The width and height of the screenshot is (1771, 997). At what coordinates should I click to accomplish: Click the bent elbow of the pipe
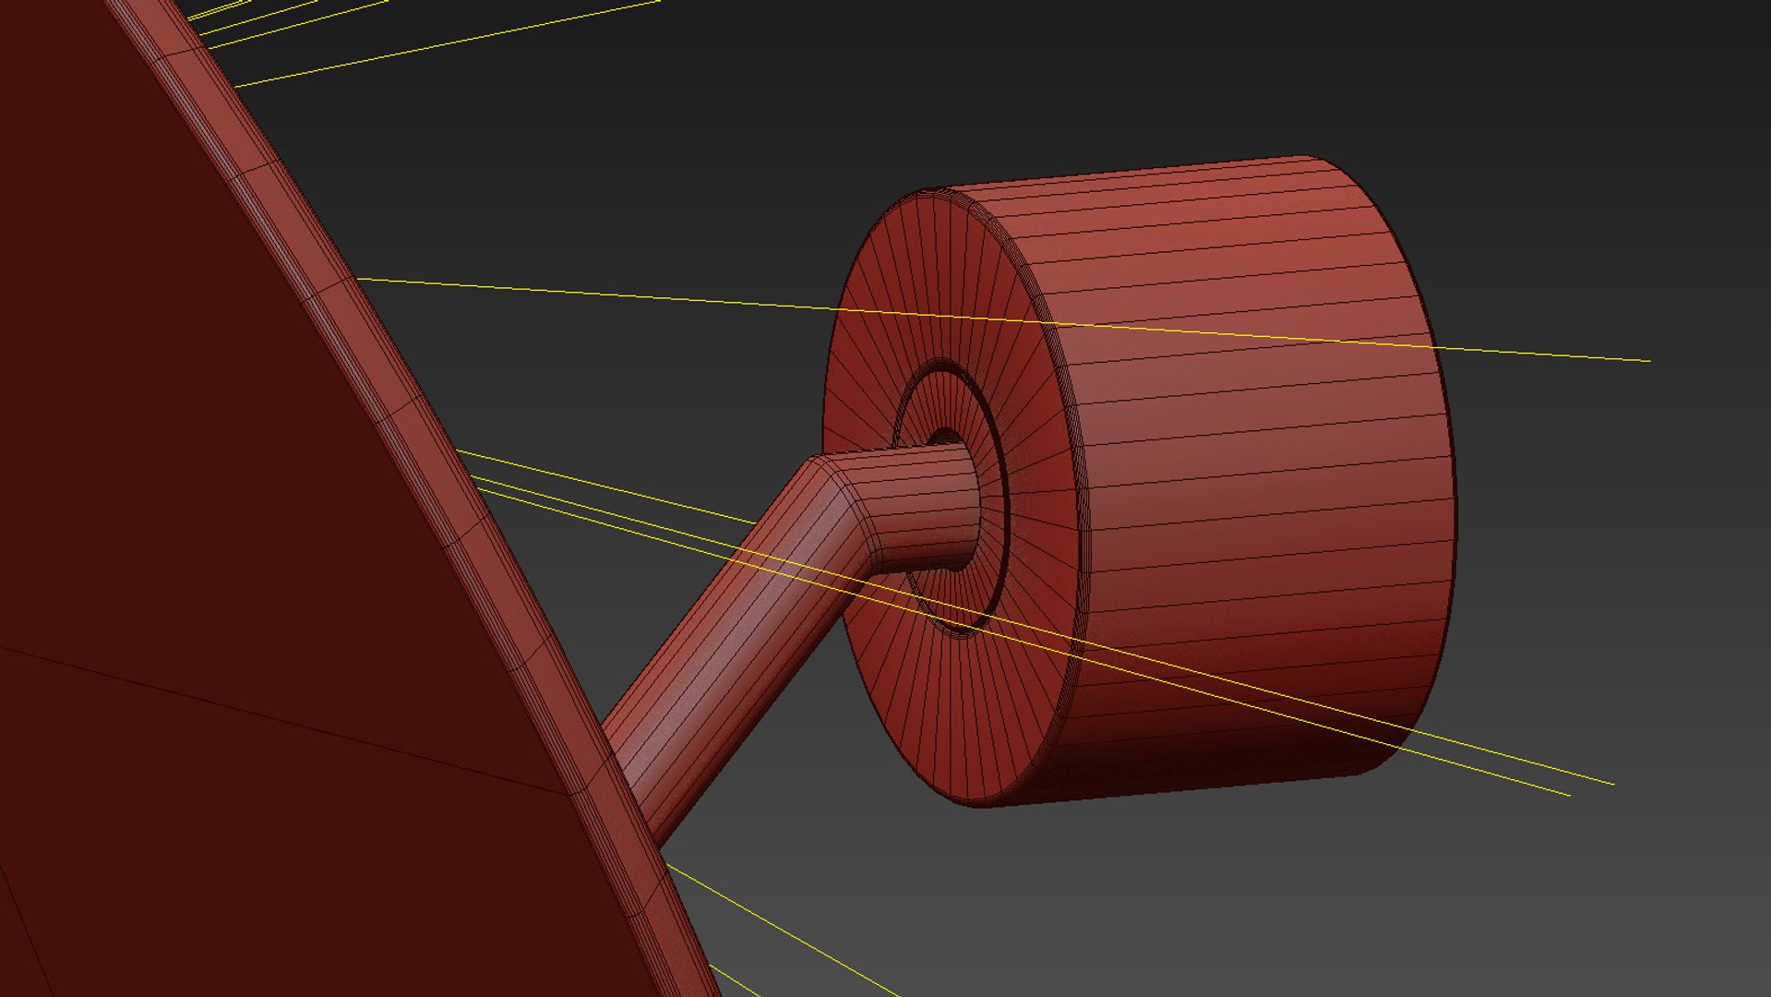point(844,503)
